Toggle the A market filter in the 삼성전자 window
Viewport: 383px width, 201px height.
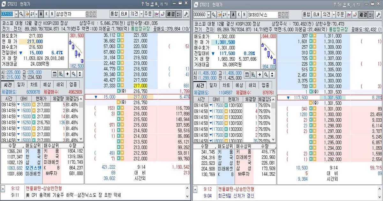point(41,14)
